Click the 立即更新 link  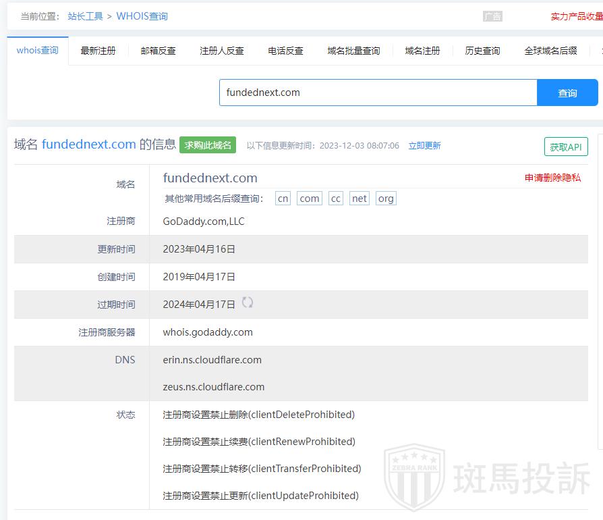point(424,146)
